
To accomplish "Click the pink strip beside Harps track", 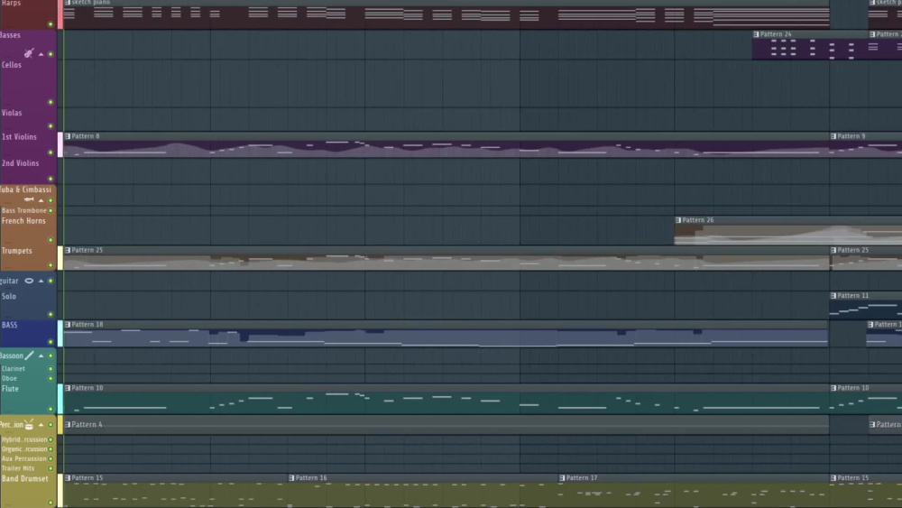I will point(60,14).
